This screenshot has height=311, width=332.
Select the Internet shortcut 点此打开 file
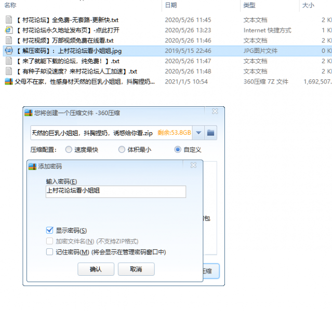pos(68,30)
